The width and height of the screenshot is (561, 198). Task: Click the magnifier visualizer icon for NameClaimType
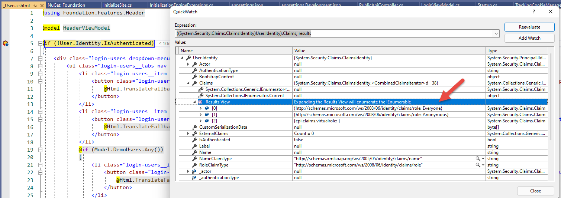coord(478,159)
